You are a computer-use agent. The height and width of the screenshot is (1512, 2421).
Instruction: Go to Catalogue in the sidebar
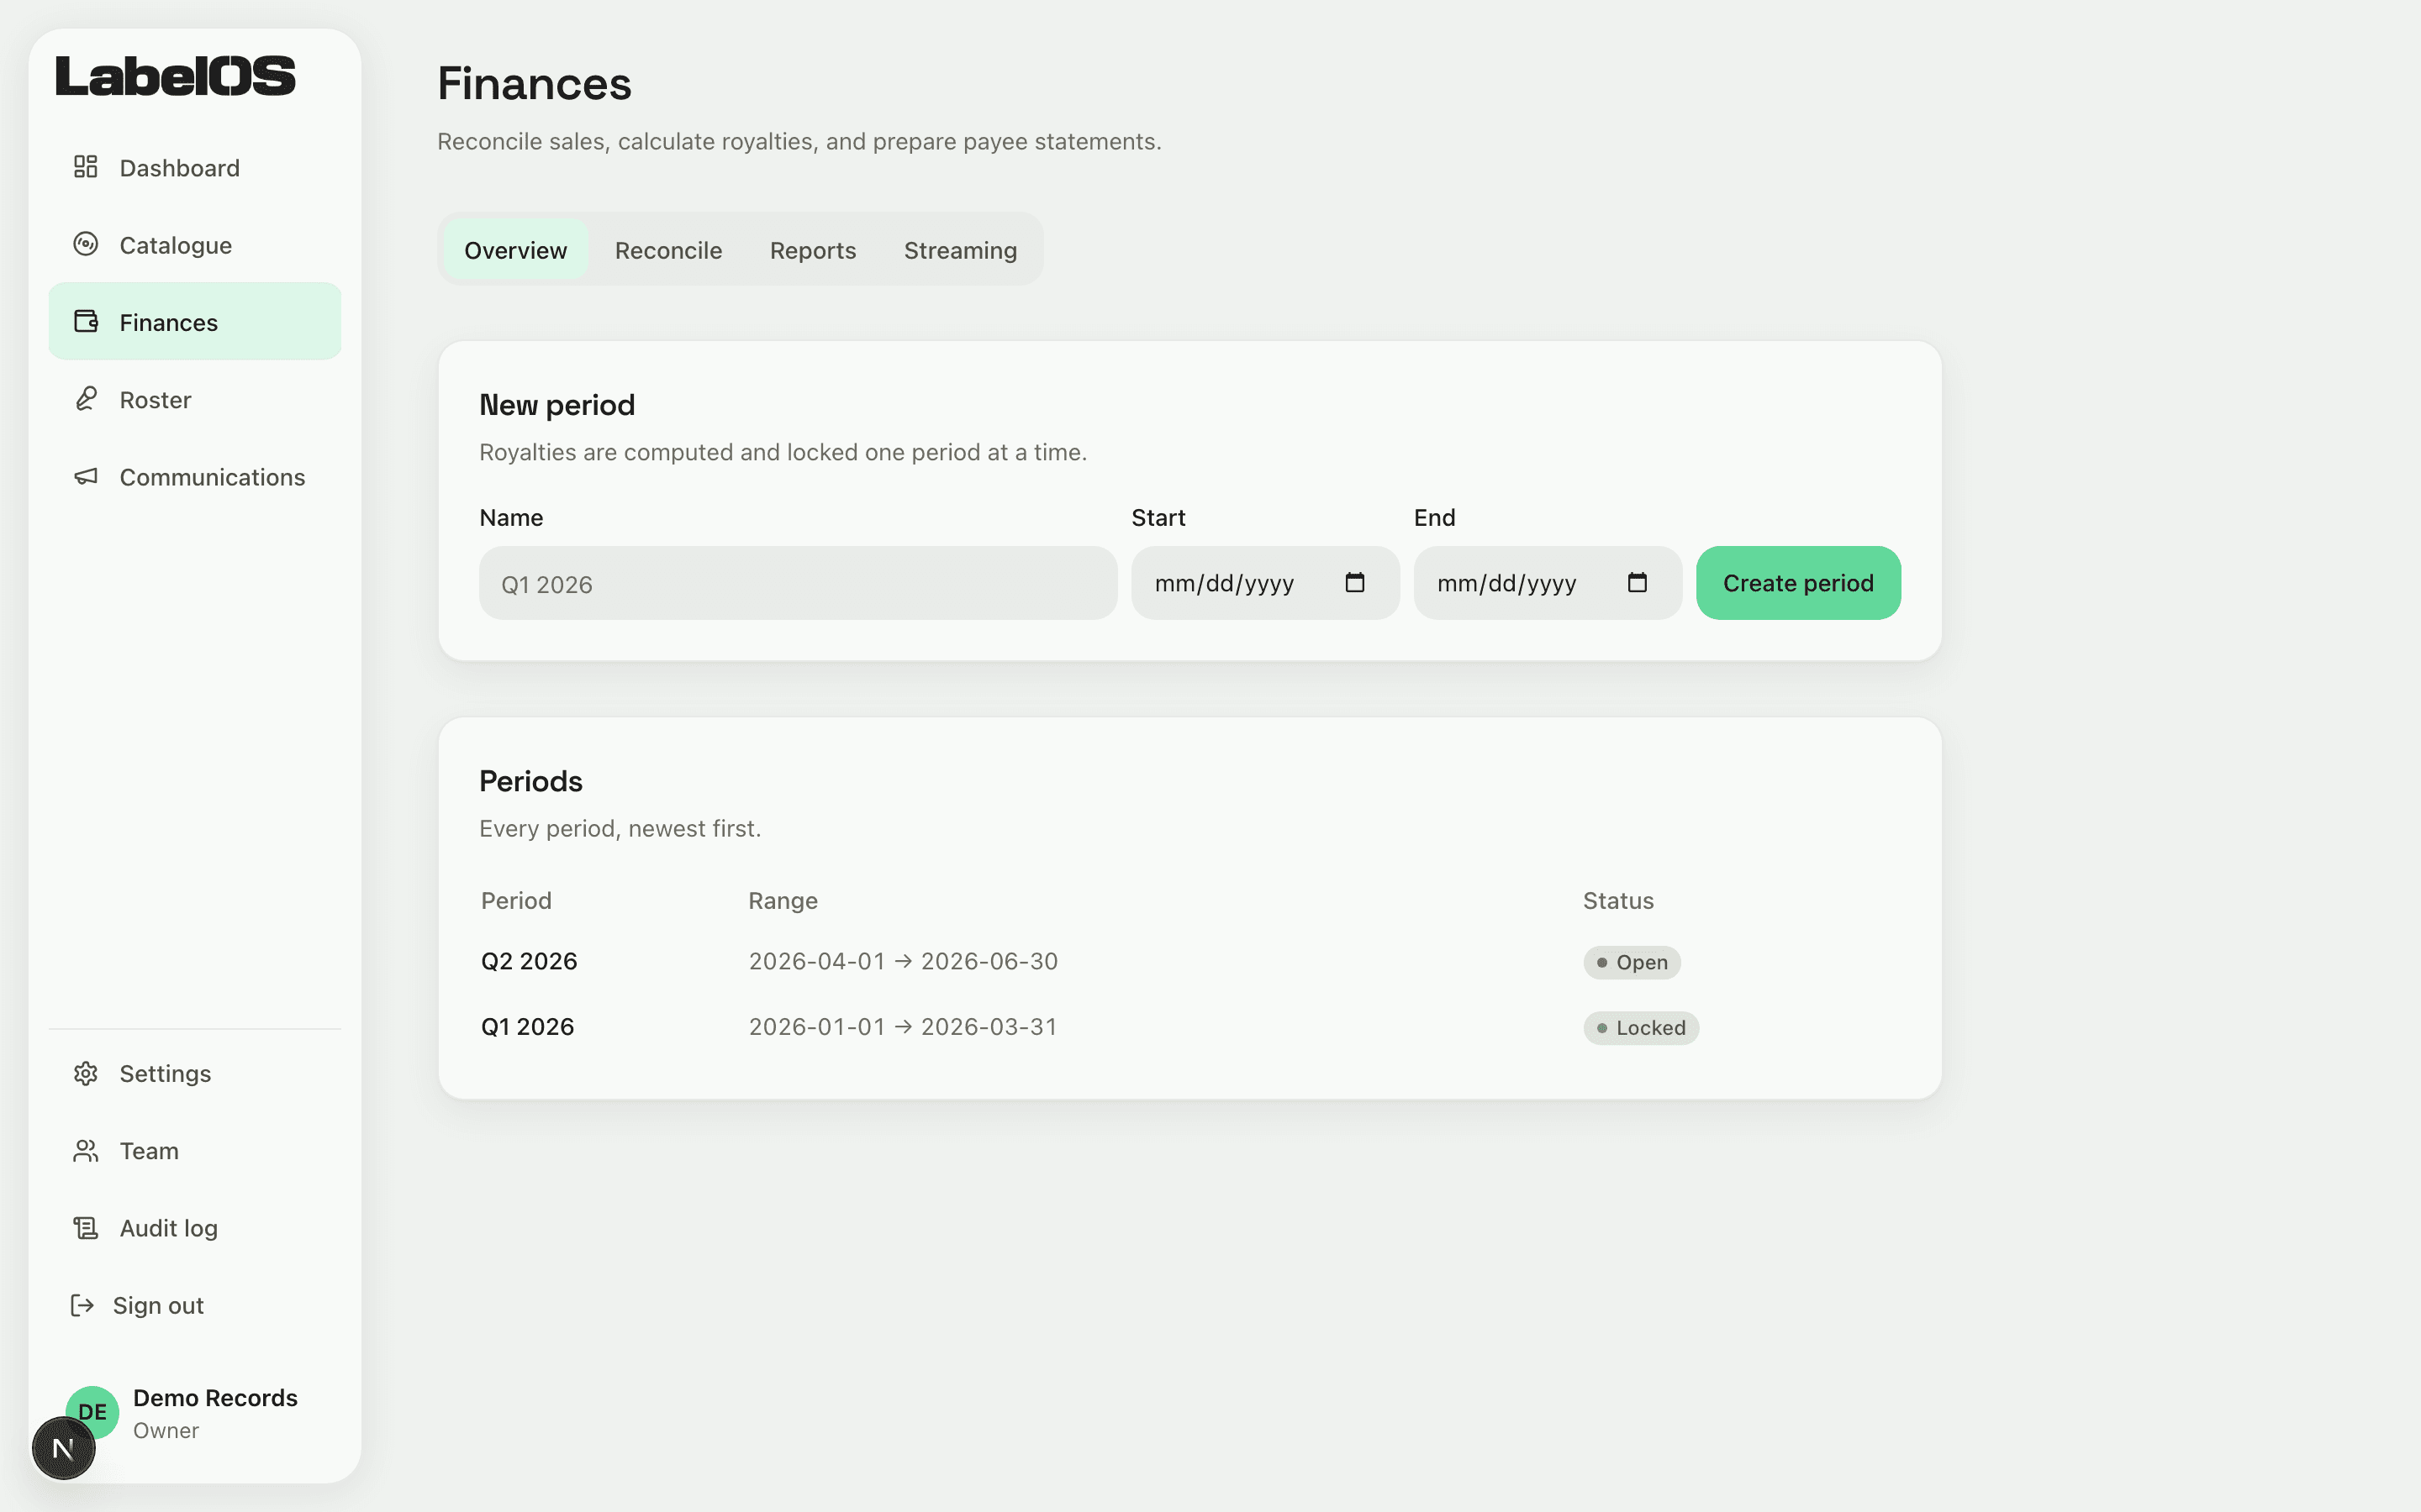(x=194, y=245)
